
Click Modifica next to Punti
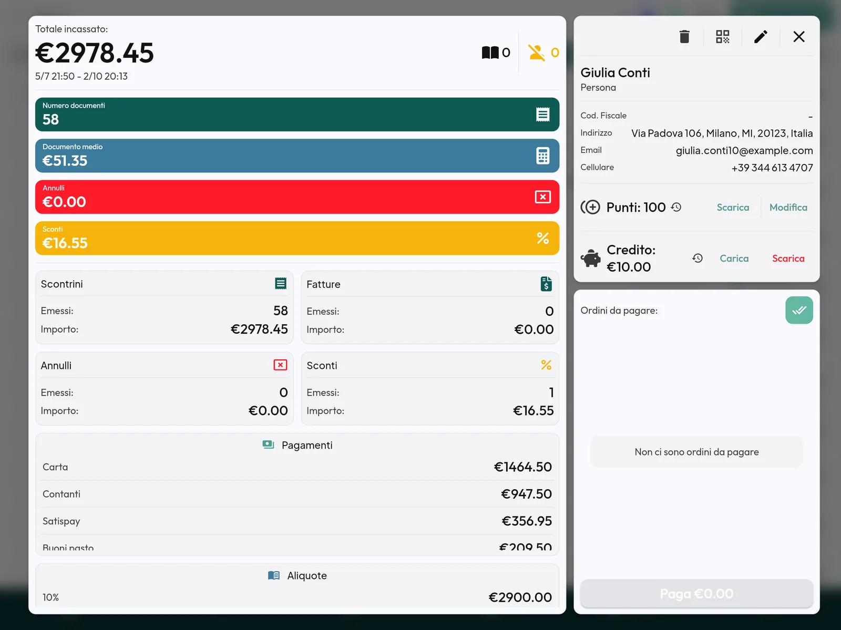click(x=788, y=207)
